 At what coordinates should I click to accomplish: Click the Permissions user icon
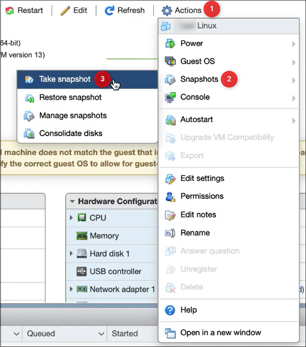coord(170,197)
